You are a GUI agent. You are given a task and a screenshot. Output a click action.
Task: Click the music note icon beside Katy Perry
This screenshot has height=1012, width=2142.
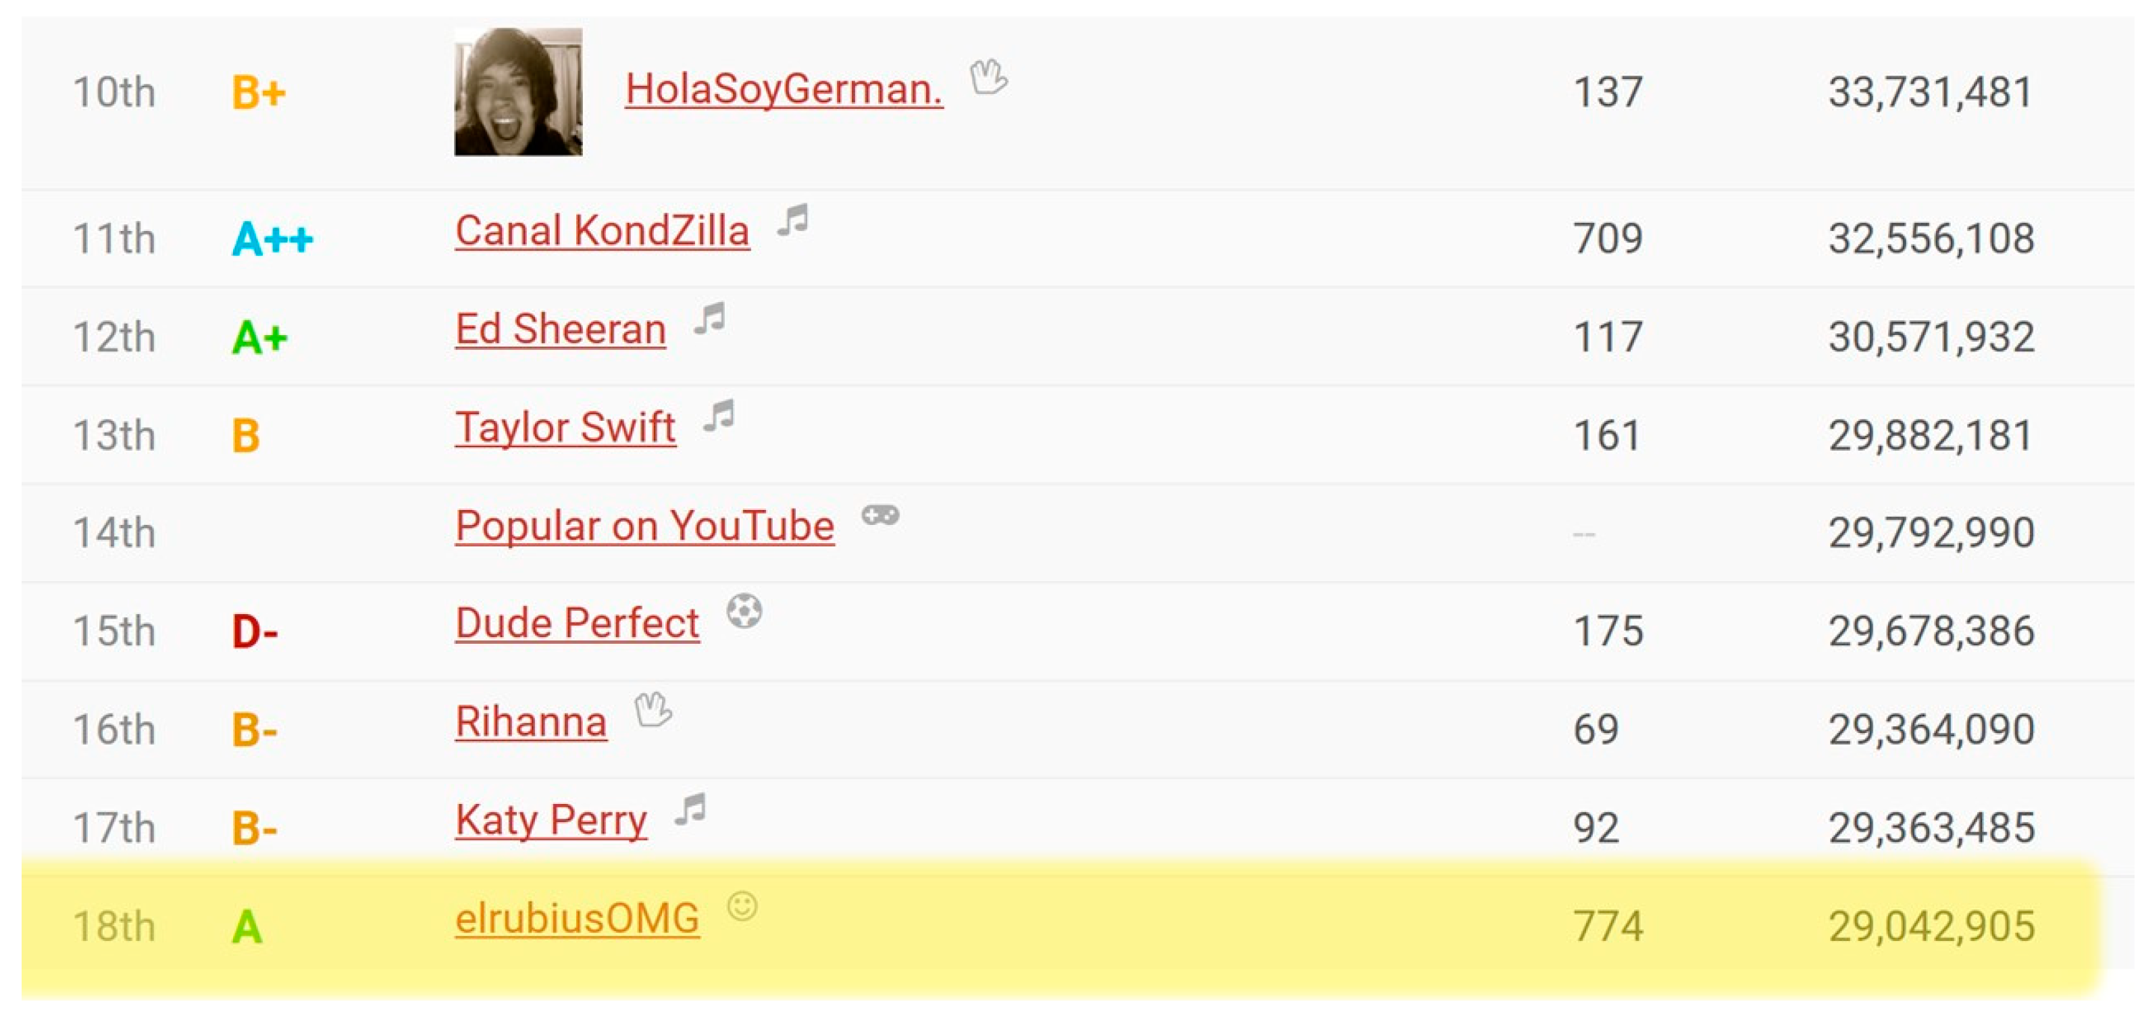tap(691, 808)
